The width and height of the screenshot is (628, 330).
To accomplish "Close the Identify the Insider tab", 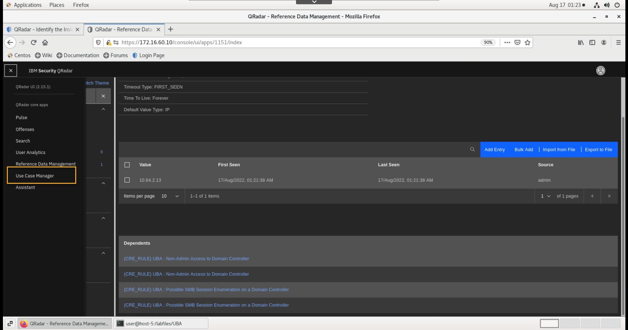I will click(x=77, y=29).
